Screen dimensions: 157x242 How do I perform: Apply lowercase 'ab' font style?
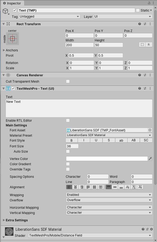click(x=121, y=140)
